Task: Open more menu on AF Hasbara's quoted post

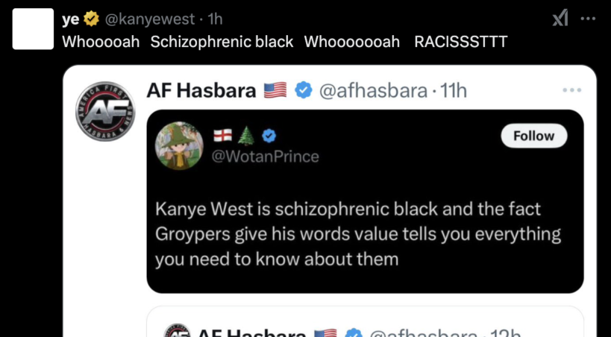Action: (x=571, y=90)
